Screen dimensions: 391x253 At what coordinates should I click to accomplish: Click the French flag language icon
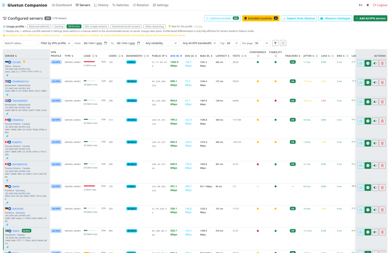coord(361,5)
